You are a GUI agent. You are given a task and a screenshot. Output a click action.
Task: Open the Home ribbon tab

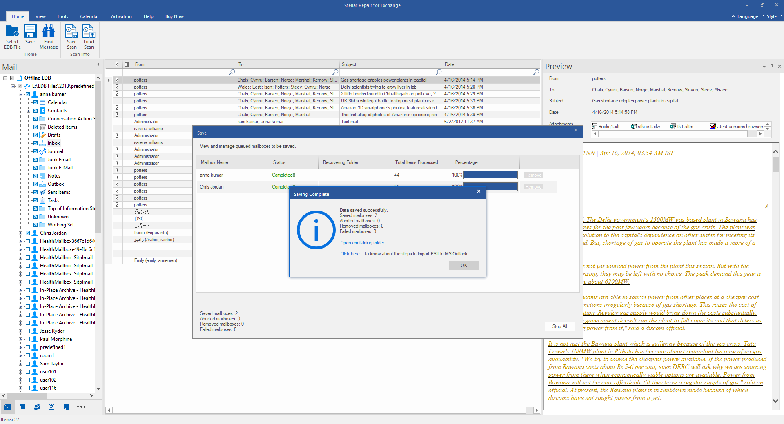click(x=18, y=16)
